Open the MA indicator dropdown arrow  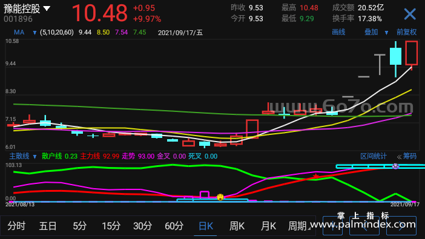(35, 33)
